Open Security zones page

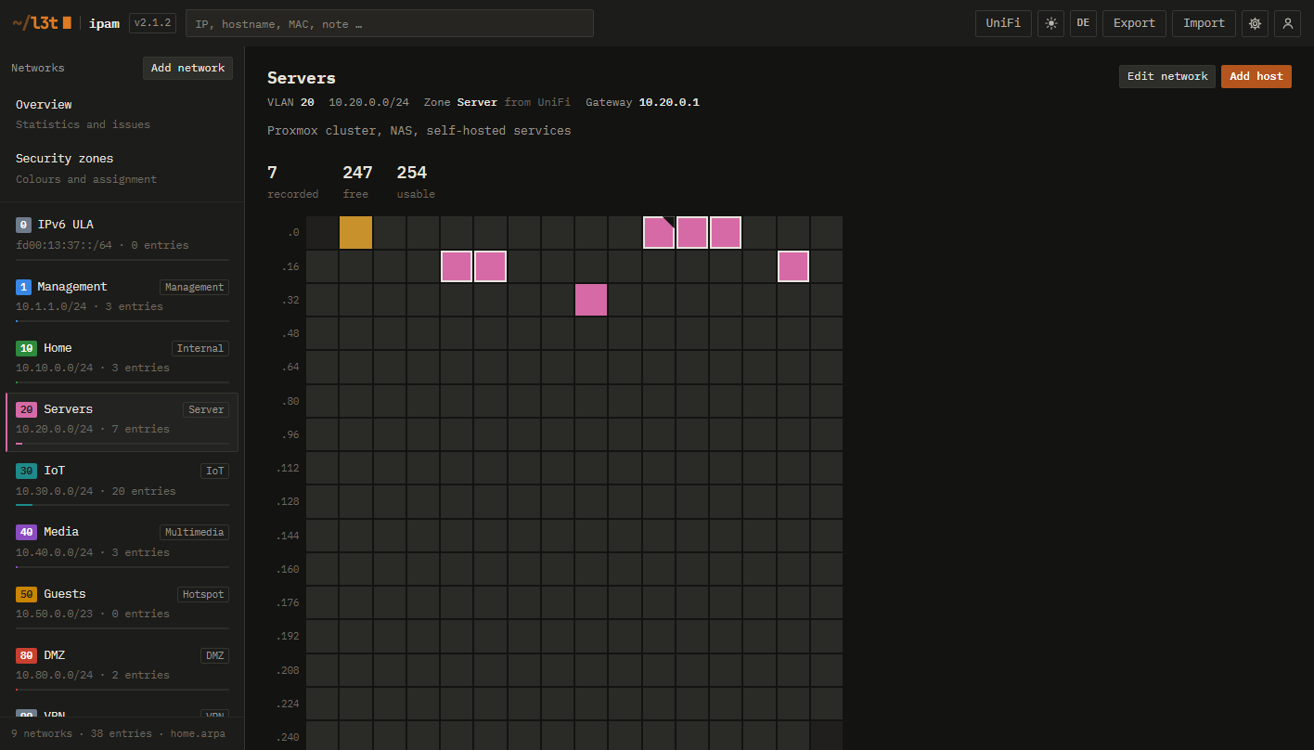(x=122, y=168)
